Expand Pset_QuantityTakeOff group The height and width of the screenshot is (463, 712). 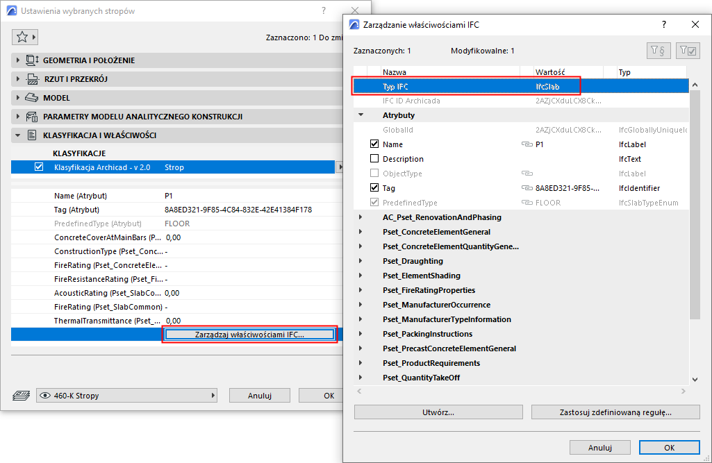[x=361, y=377]
